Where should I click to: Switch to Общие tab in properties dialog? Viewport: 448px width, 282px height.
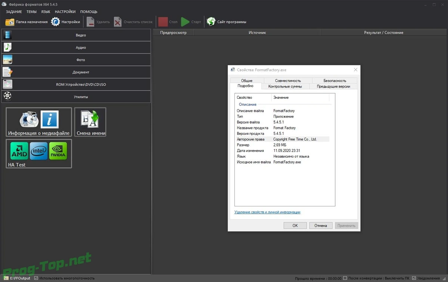tap(247, 80)
